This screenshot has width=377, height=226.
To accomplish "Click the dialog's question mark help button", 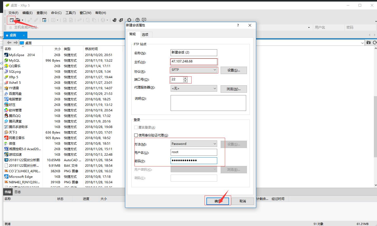I will (x=238, y=25).
